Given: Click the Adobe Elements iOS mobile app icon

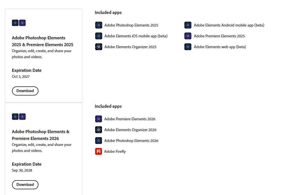Looking at the screenshot, I should tap(99, 36).
